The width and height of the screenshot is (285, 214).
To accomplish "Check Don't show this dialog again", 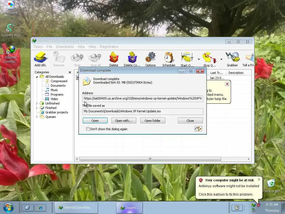I will pos(88,129).
